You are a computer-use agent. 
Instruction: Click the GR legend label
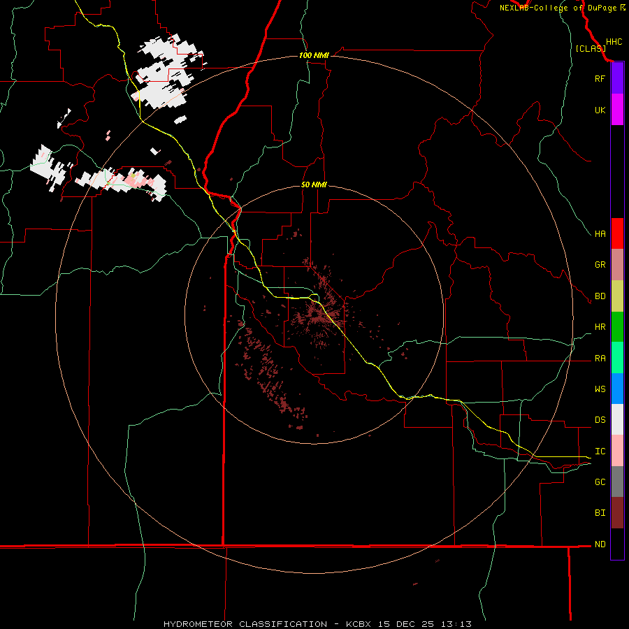(600, 265)
